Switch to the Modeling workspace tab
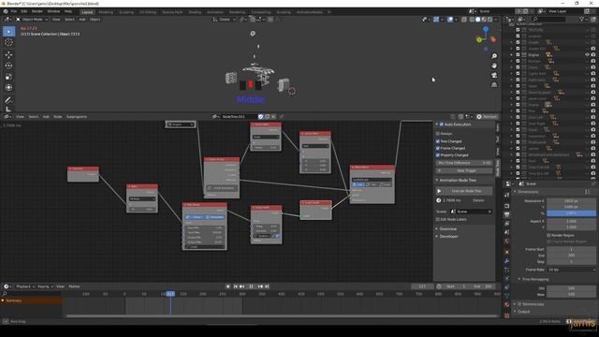The height and width of the screenshot is (337, 599). 106,12
